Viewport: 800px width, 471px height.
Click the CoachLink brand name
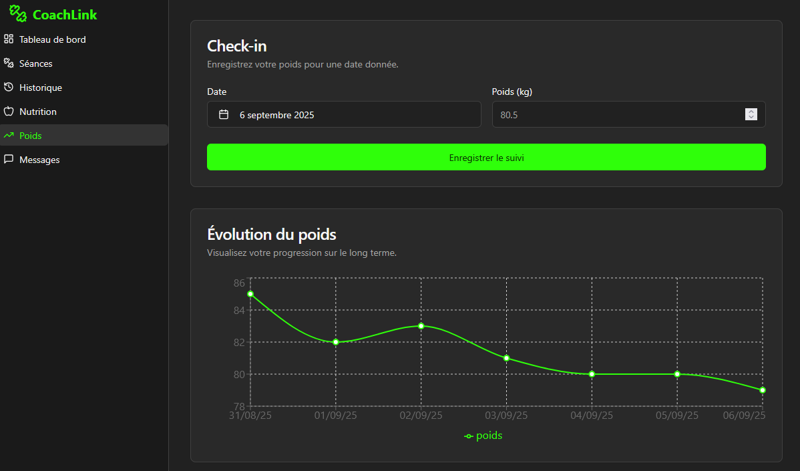coord(65,15)
